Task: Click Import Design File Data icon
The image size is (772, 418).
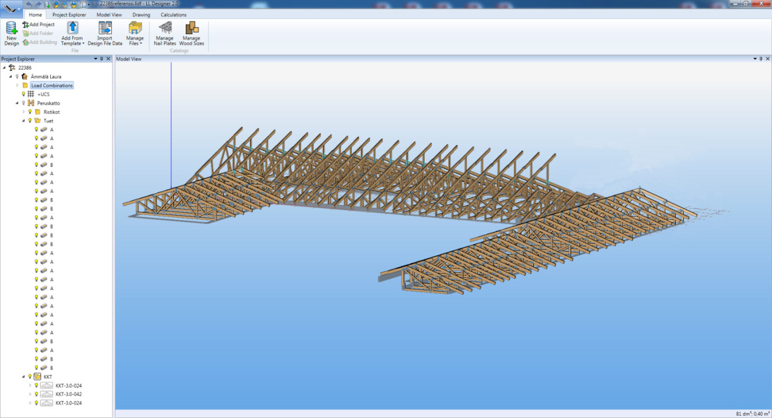Action: tap(105, 29)
